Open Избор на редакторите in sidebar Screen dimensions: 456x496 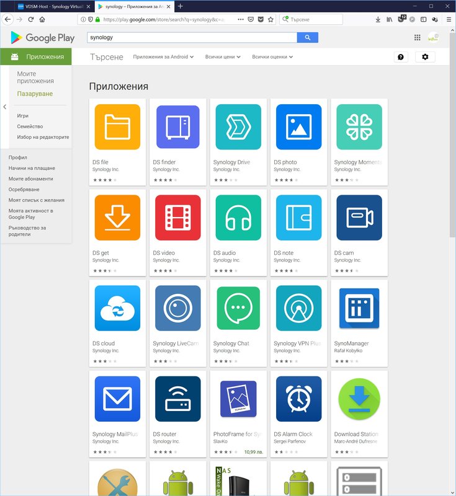[43, 137]
